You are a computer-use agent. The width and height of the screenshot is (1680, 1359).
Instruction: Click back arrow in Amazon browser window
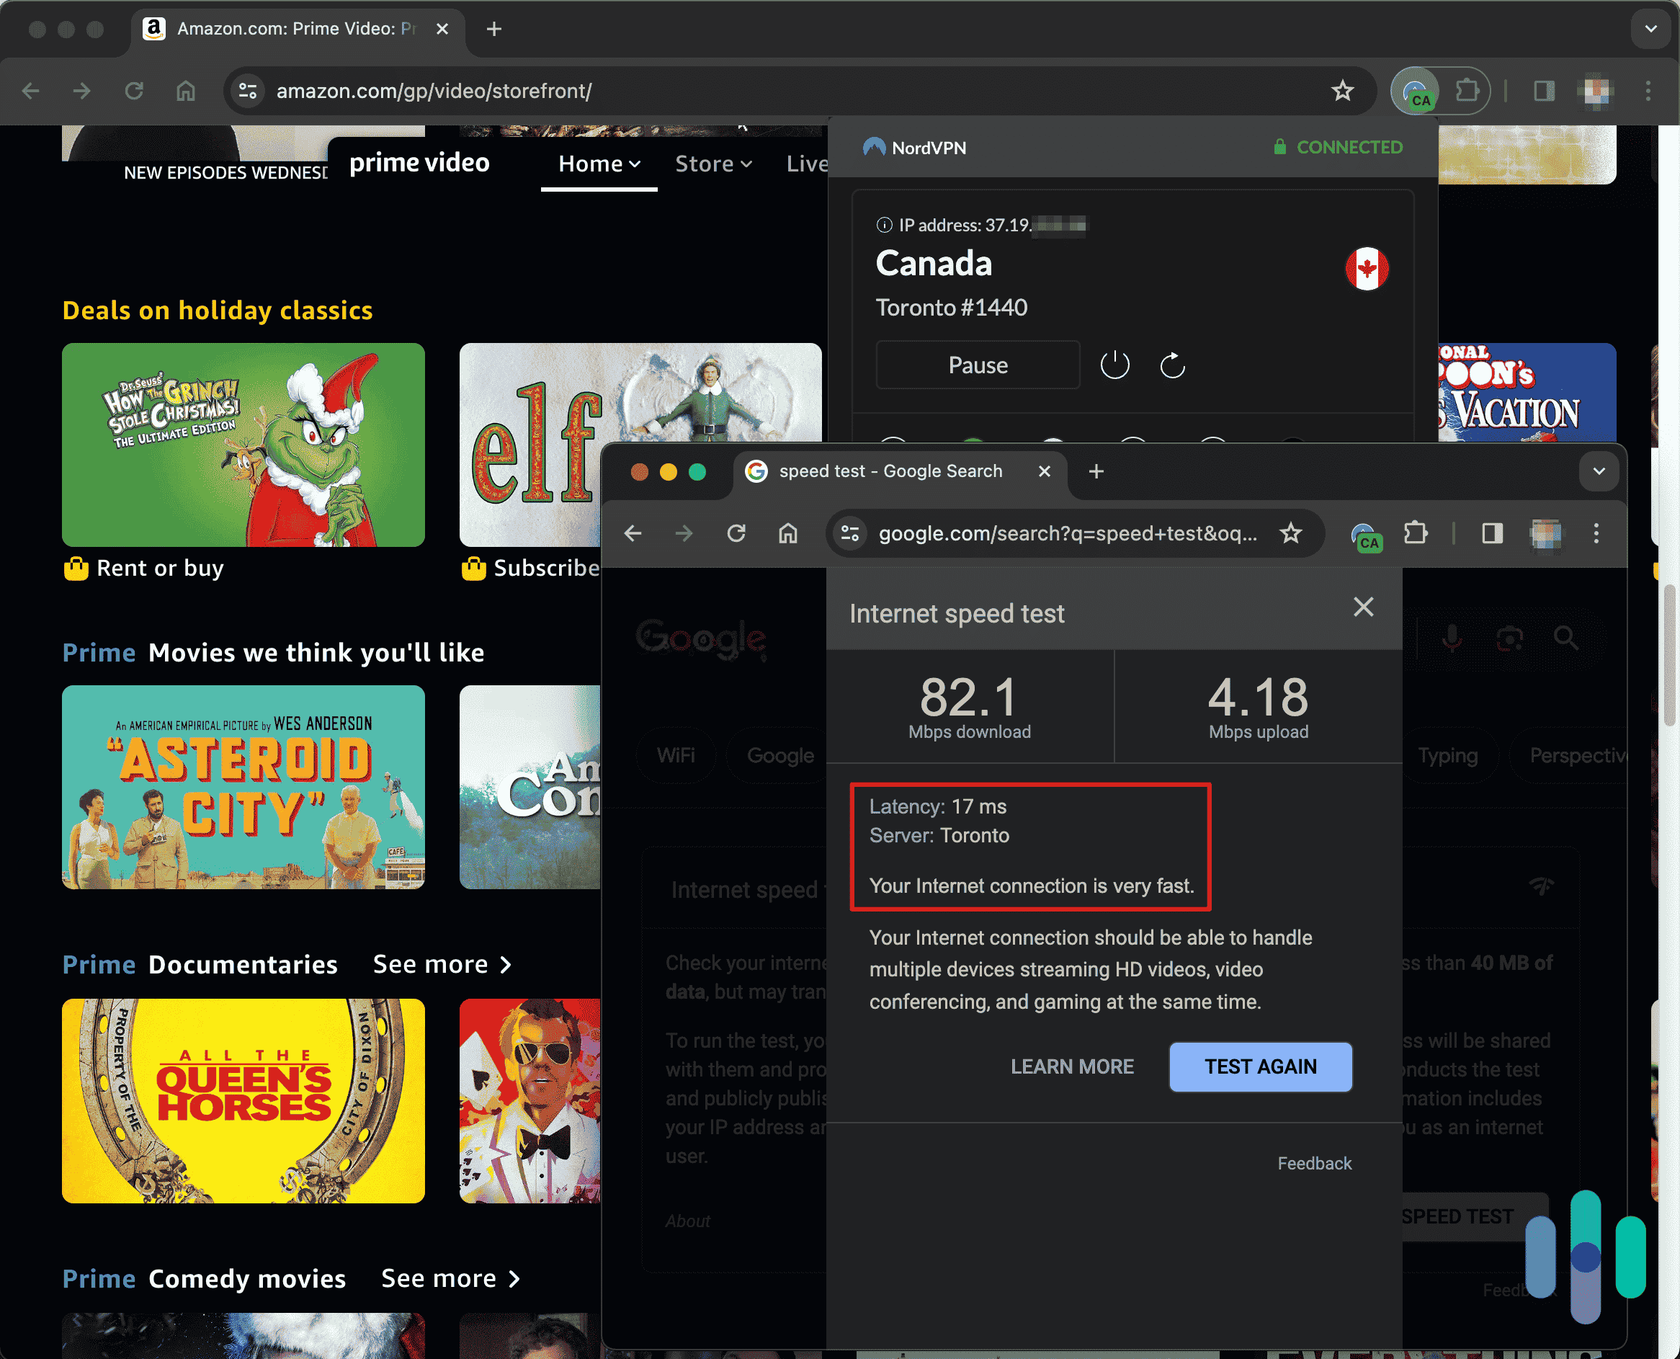tap(30, 91)
